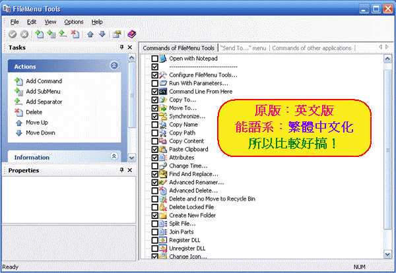Click the toolbar Delete icon with red X
The width and height of the screenshot is (396, 273).
tap(75, 34)
